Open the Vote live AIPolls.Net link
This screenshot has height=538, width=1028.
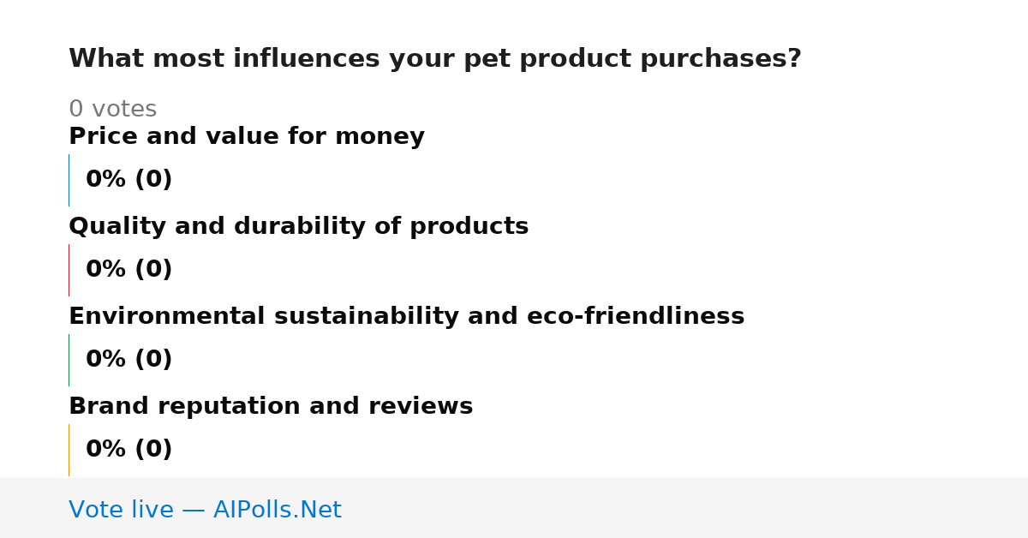point(205,510)
